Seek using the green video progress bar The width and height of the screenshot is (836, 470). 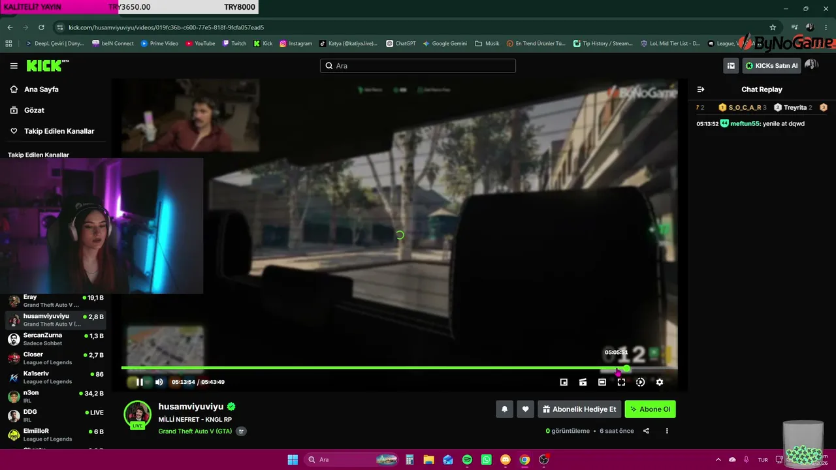click(x=399, y=368)
